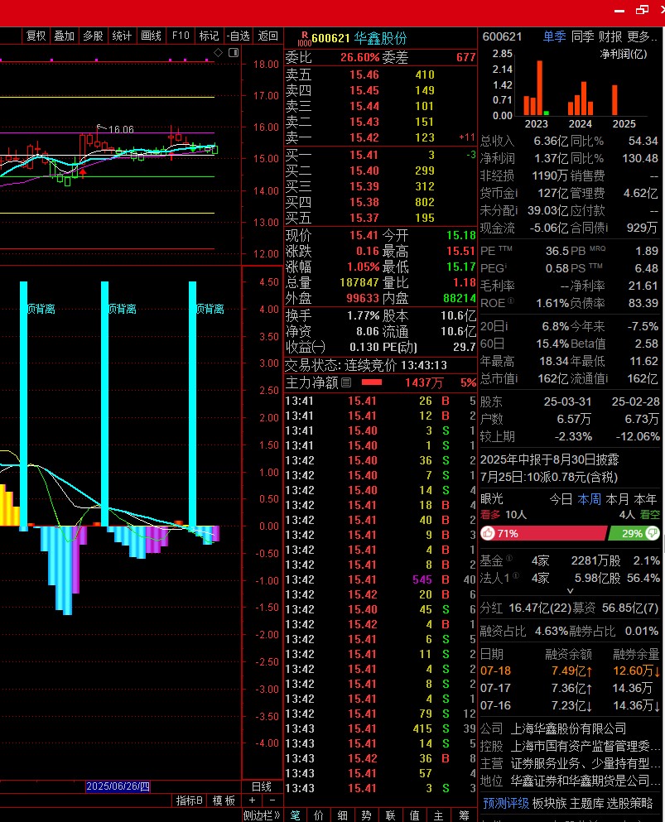
Task: Click the 2025/06/26/四 date marker on timeline
Action: coord(118,786)
